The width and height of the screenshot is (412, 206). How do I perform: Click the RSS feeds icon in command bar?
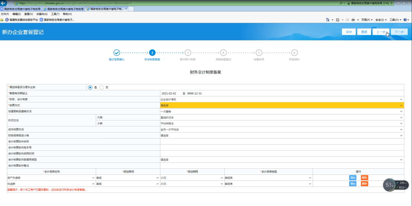pos(338,20)
